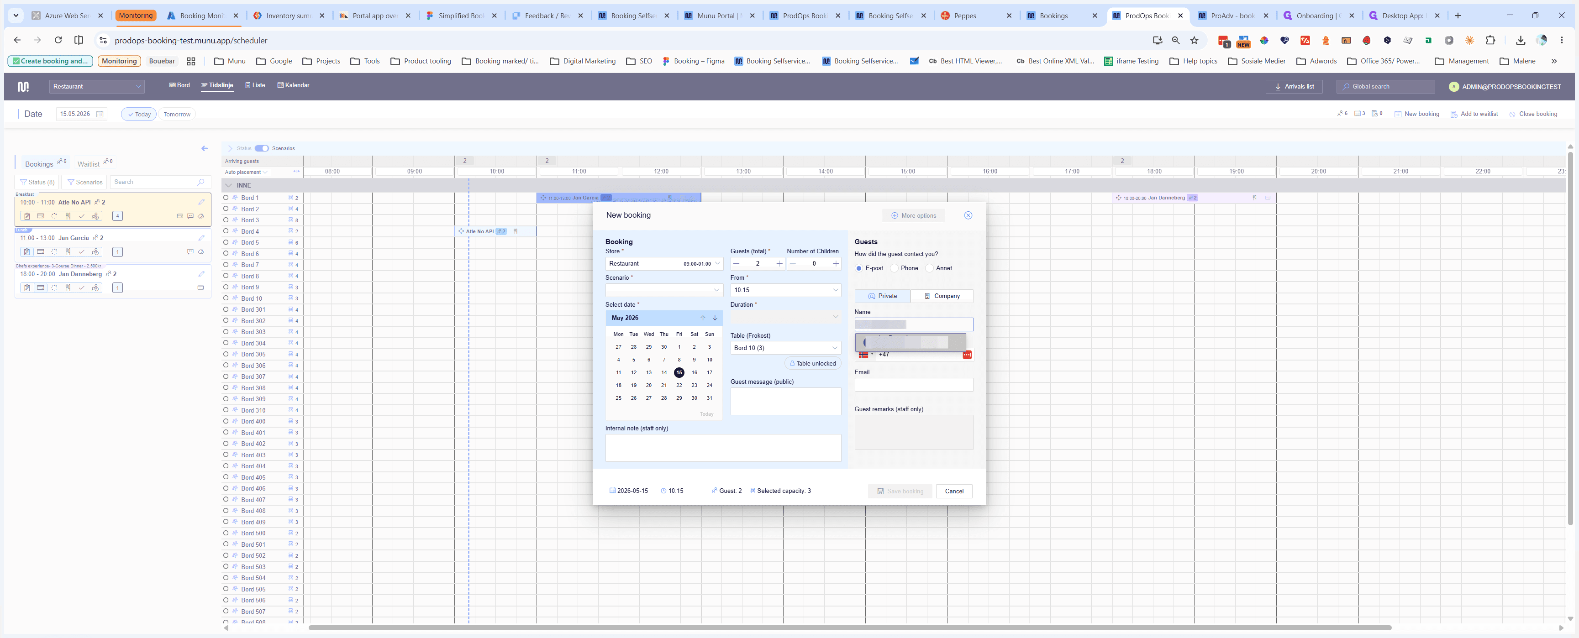Click the cutlery status icon on Atle No API booking
The height and width of the screenshot is (638, 1579).
68,216
